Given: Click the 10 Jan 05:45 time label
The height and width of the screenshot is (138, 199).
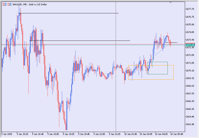Looking at the screenshot, I should pos(177,134).
